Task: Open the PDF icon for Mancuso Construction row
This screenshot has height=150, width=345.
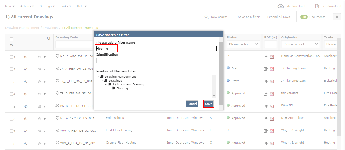Action: pos(272,57)
